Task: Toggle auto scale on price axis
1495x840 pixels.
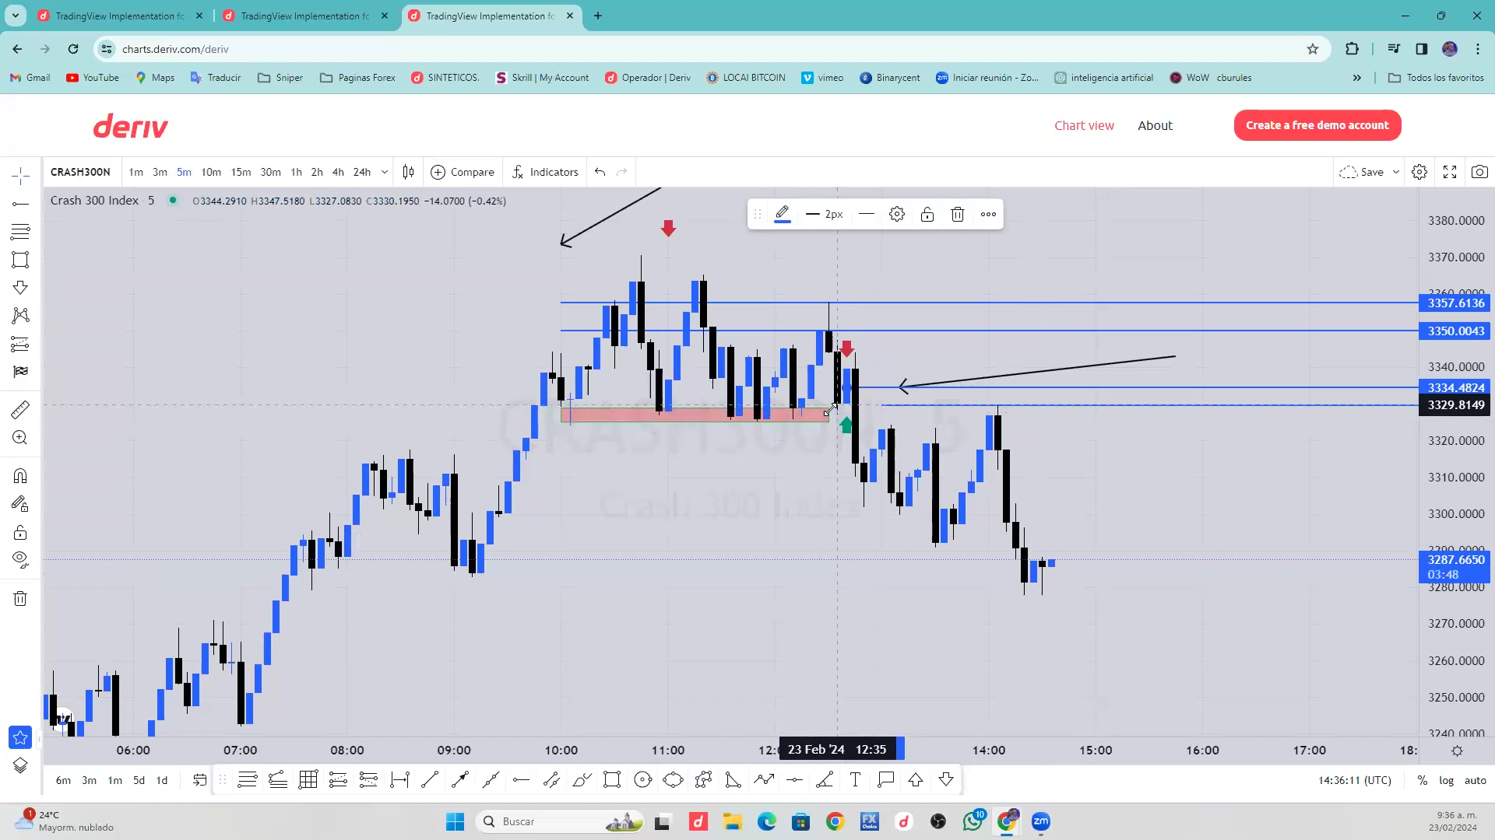Action: pyautogui.click(x=1475, y=780)
